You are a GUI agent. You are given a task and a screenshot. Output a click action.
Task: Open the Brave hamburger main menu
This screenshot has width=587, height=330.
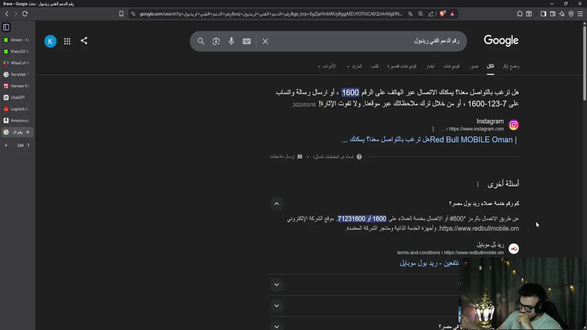coord(581,14)
